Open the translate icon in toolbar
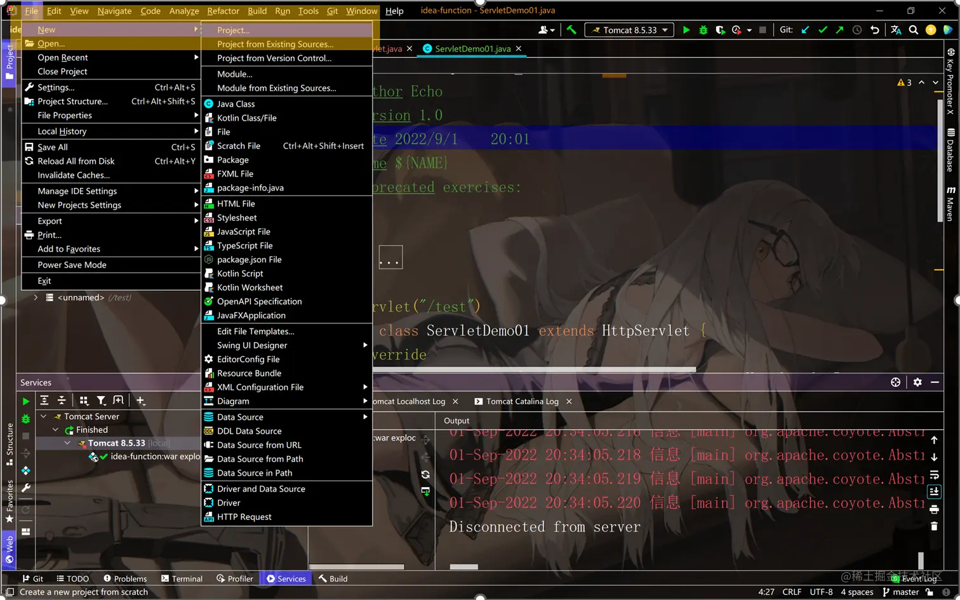This screenshot has width=960, height=600. click(896, 30)
